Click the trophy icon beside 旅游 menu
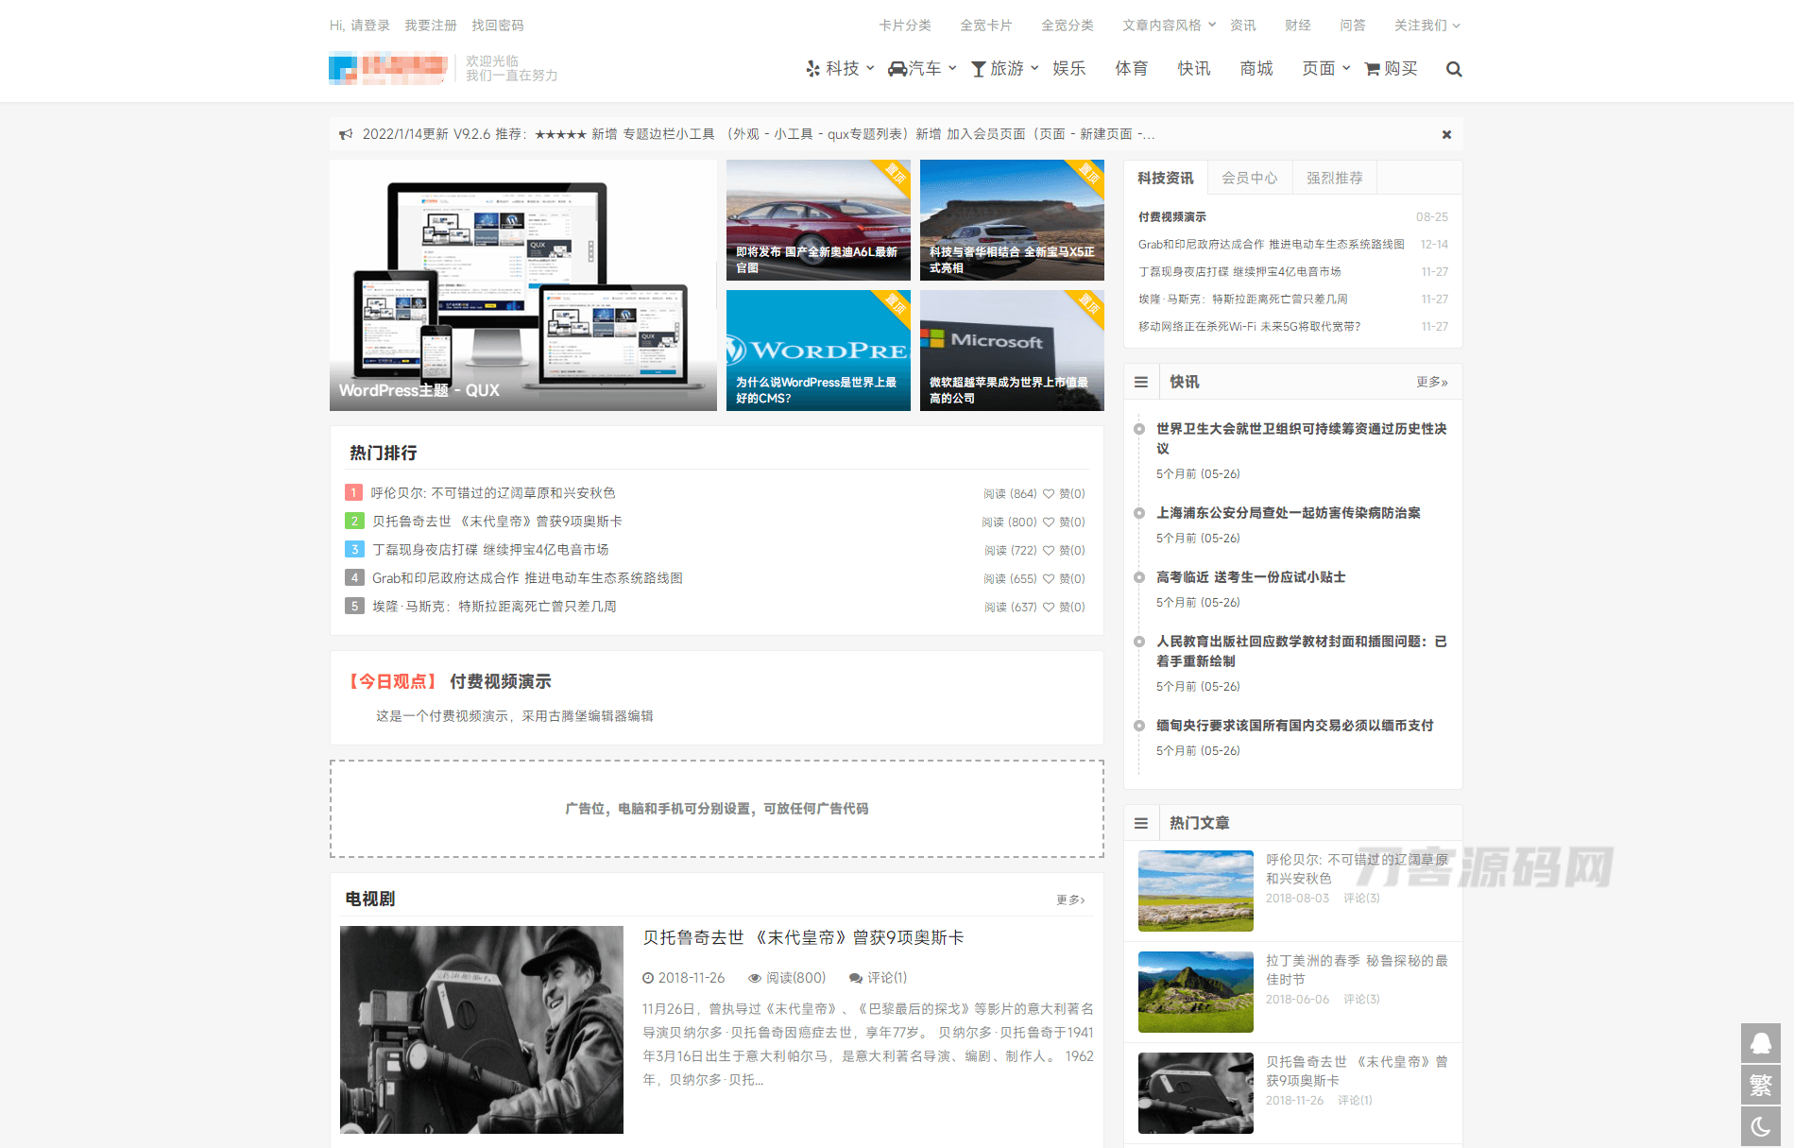Image resolution: width=1794 pixels, height=1148 pixels. click(x=978, y=68)
